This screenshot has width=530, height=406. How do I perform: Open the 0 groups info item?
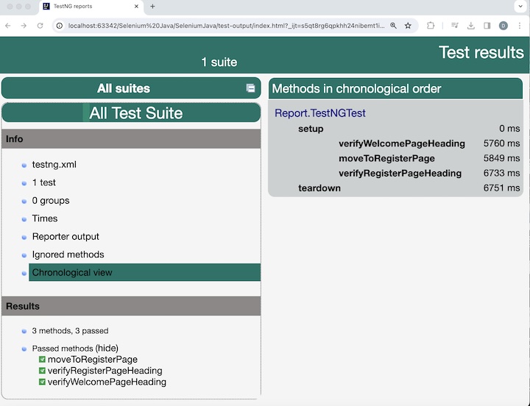(x=51, y=201)
